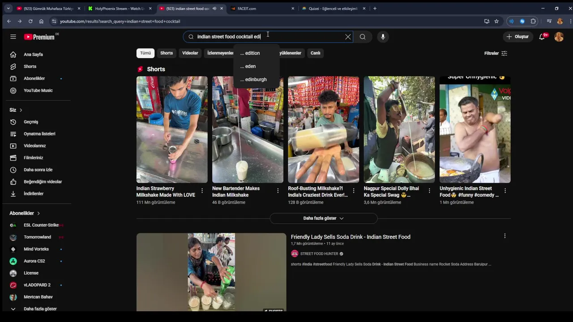Open the account avatar menu
Screen dimensions: 573x322
(x=559, y=37)
